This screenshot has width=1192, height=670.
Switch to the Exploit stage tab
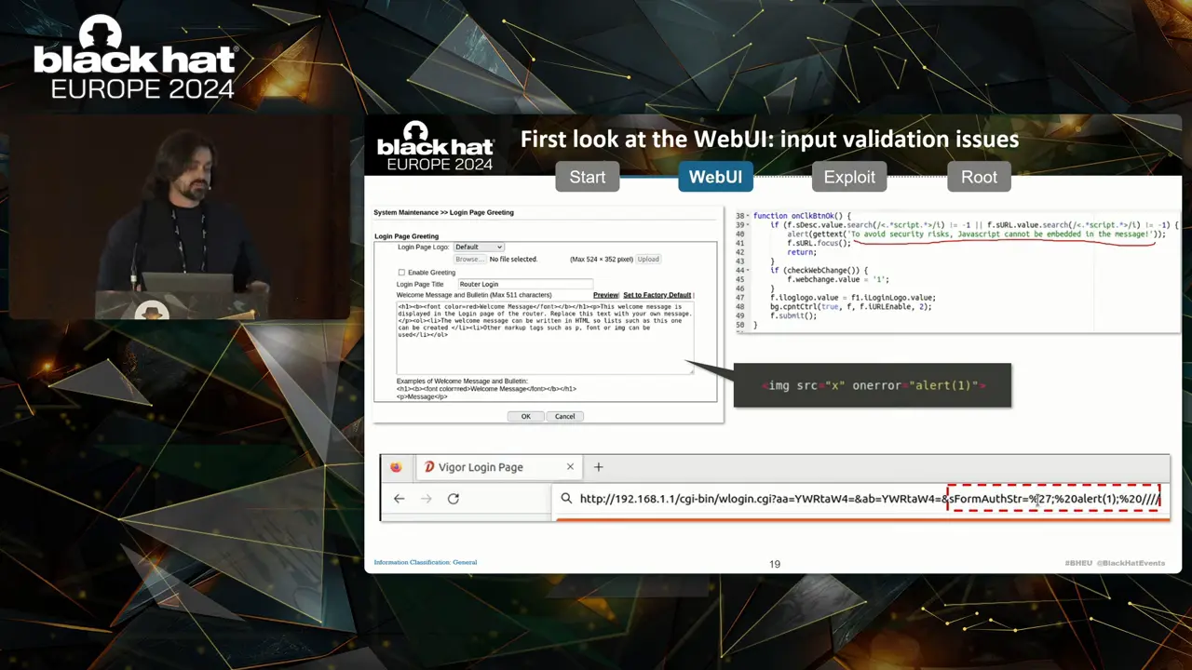849,177
